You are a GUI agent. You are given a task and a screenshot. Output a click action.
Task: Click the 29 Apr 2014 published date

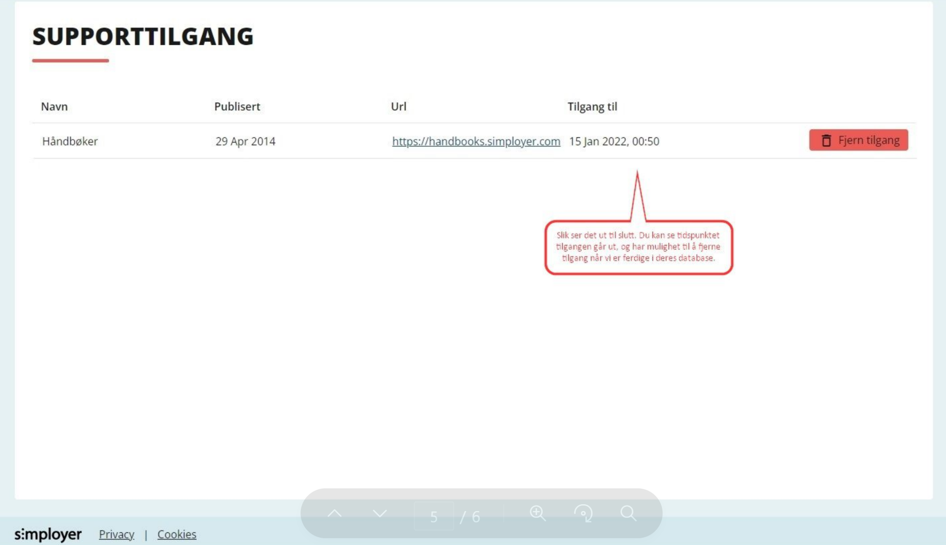point(245,141)
